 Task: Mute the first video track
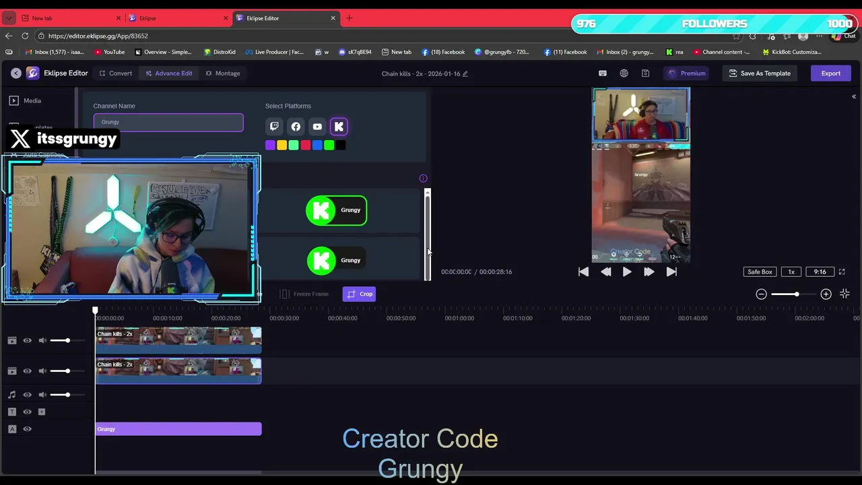coord(42,341)
